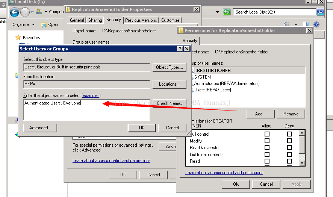
Task: Check Deny for Modify
Action: pyautogui.click(x=289, y=141)
